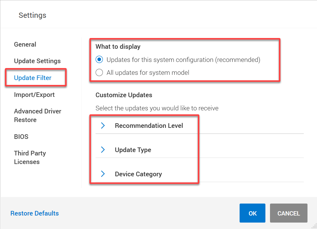Confirm settings with the OK button
Viewport: 317px width, 229px height.
click(252, 213)
